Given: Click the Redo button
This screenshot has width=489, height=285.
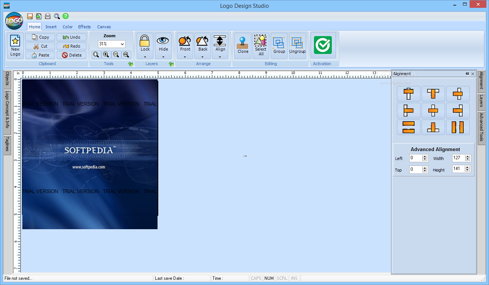Looking at the screenshot, I should 72,46.
